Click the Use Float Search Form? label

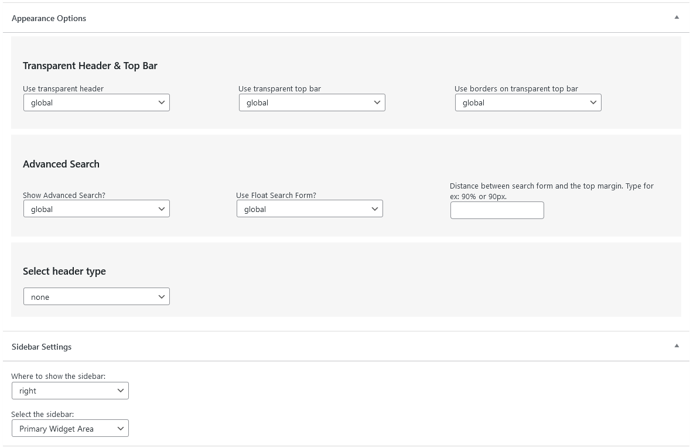click(276, 195)
